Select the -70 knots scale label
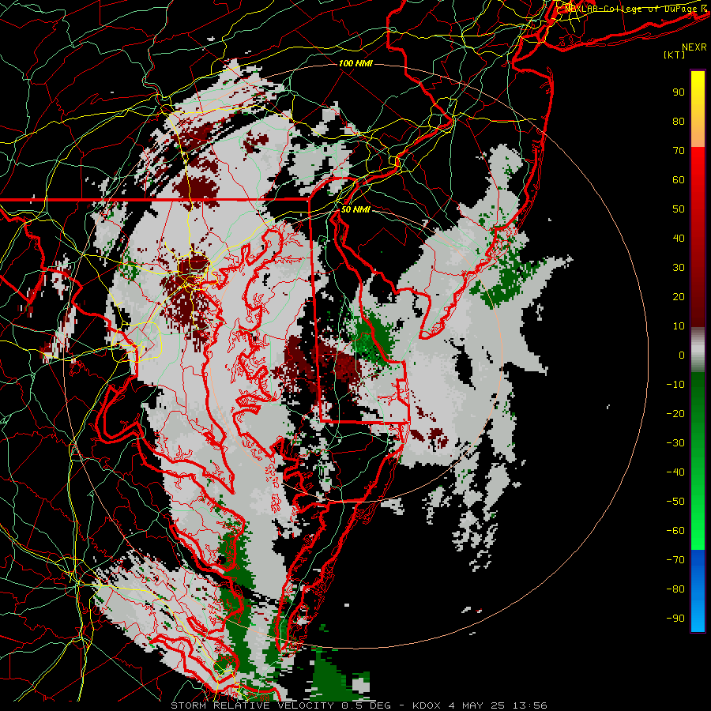 coord(675,559)
